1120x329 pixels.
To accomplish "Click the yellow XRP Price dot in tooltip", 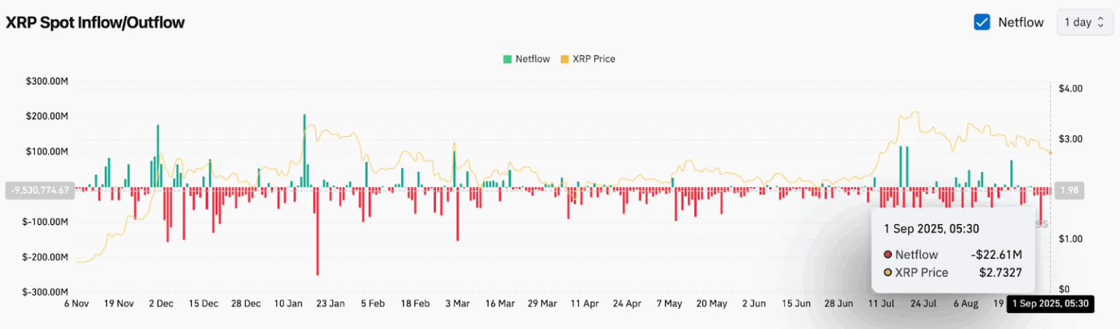I will pyautogui.click(x=887, y=273).
